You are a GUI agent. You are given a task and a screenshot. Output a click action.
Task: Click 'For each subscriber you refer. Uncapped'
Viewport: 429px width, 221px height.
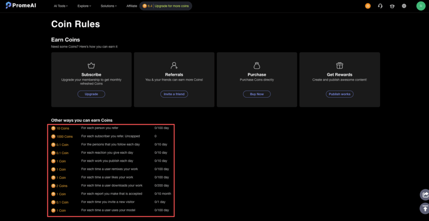point(111,136)
